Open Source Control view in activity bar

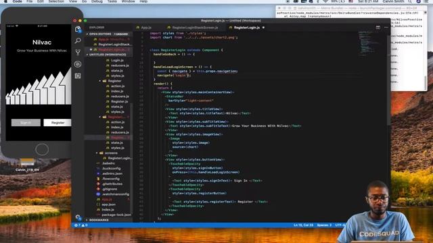click(x=78, y=53)
